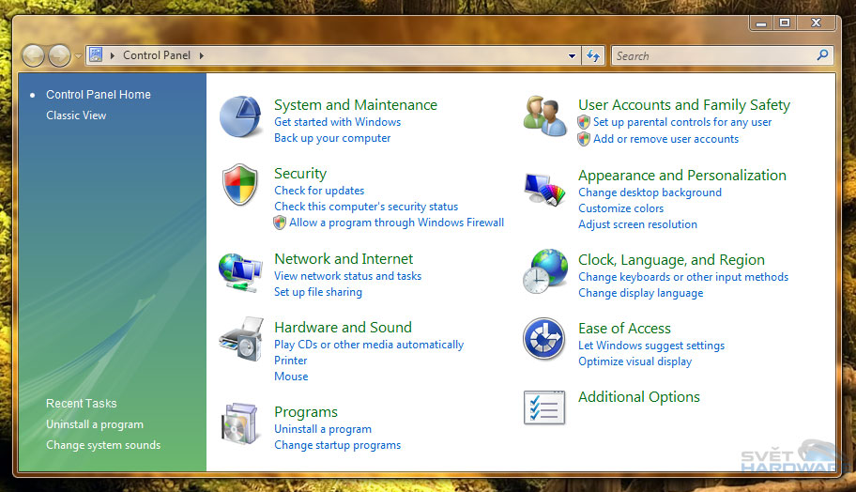The image size is (856, 492).
Task: Open the recent pages dropdown arrow
Action: click(79, 56)
